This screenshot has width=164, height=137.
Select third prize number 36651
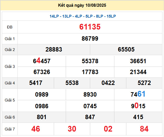point(138,61)
